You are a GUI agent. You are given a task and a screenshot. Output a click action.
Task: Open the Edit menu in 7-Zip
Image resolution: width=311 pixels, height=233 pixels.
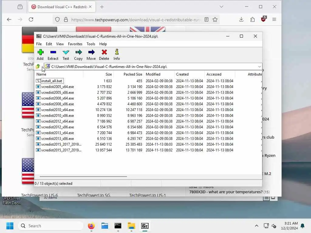(x=49, y=44)
